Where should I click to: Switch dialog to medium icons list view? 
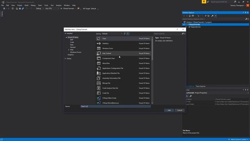pos(128,34)
